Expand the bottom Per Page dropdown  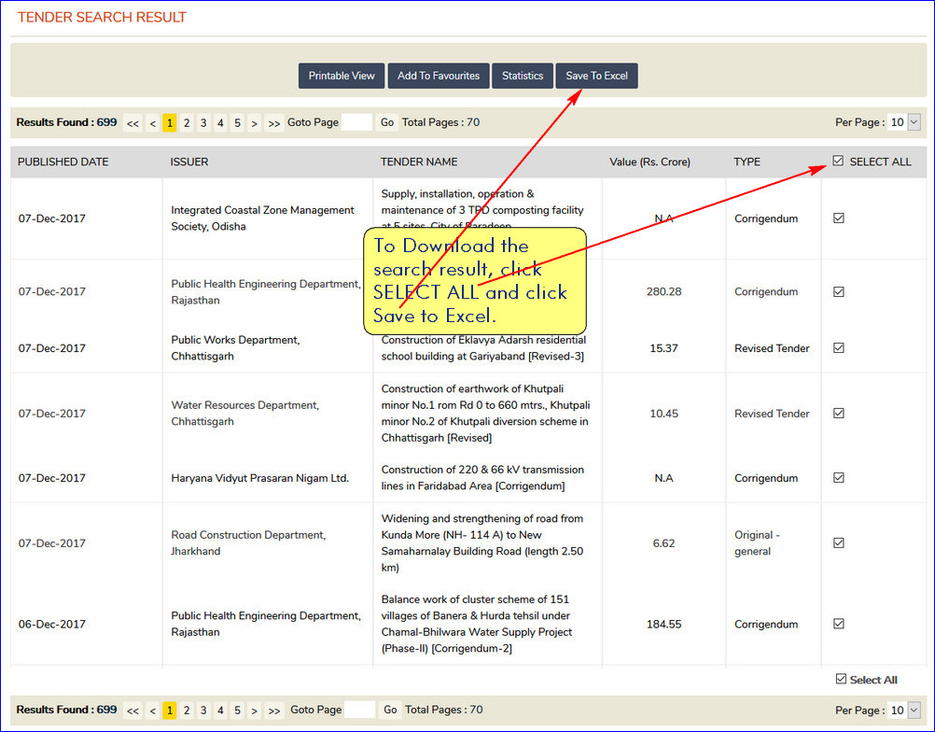click(x=903, y=710)
